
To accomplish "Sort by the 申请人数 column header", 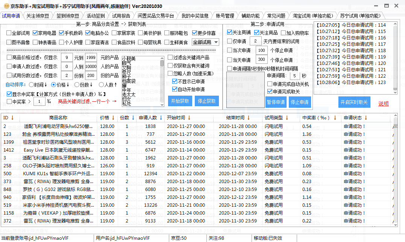I will tap(150, 118).
